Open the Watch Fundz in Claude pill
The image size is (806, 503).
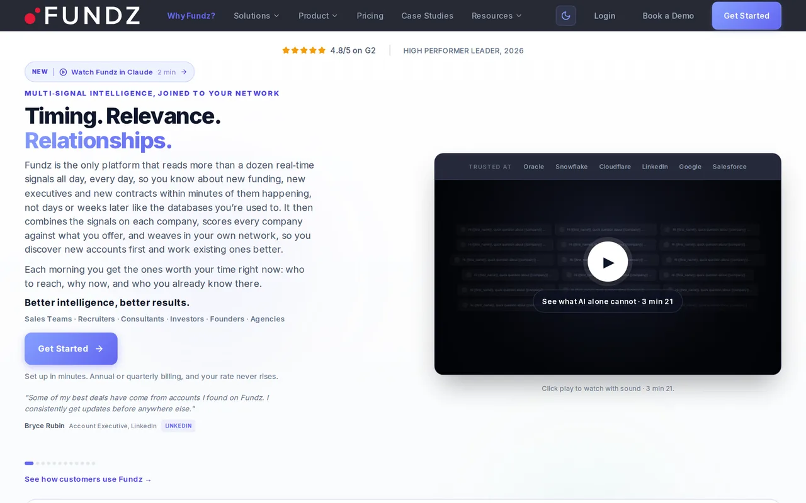(110, 72)
